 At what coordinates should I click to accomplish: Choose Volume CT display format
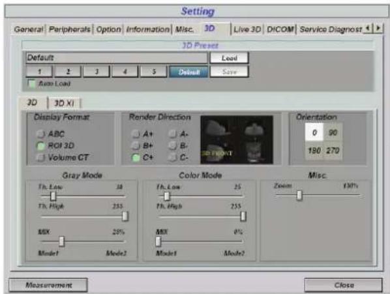[40, 158]
